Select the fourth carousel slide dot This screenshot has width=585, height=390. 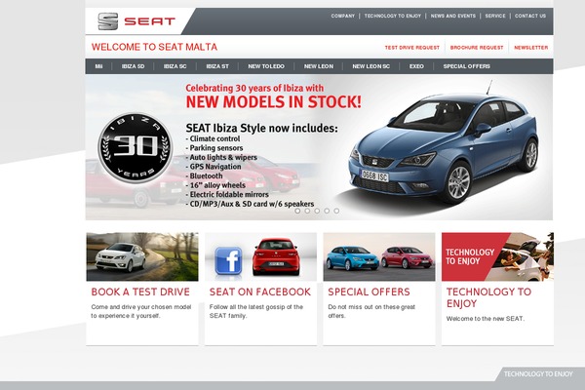(x=327, y=211)
